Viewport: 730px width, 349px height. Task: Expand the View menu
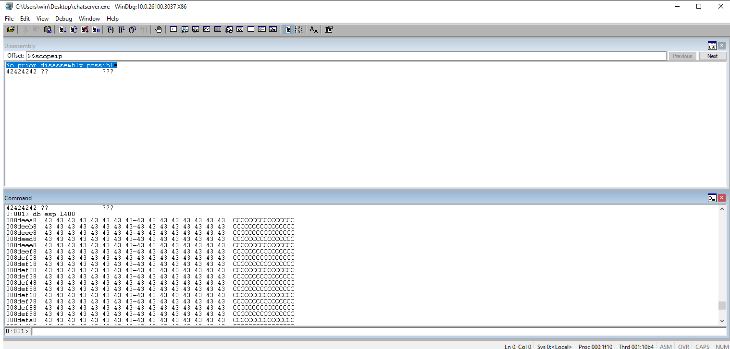tap(42, 19)
